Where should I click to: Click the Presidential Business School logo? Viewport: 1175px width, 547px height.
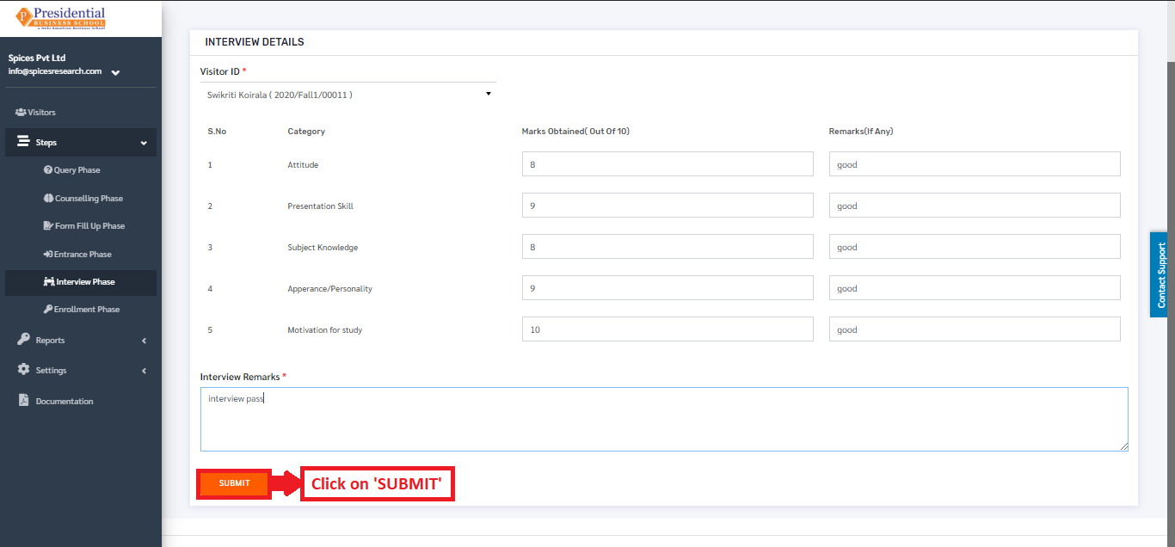[62, 18]
